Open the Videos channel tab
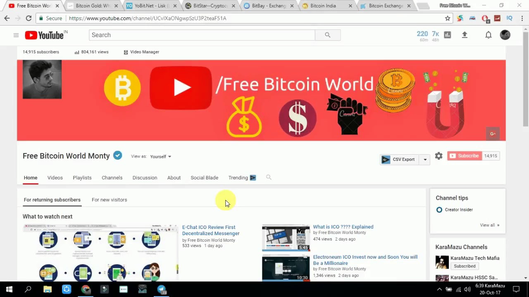The height and width of the screenshot is (297, 529). click(55, 178)
